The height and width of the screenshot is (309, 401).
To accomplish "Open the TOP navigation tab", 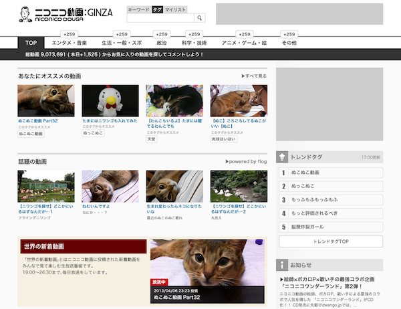I will [x=31, y=43].
